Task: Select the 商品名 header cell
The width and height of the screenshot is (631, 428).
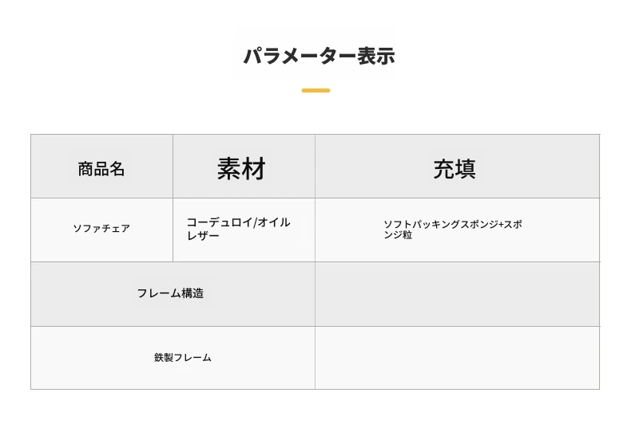Action: tap(101, 167)
